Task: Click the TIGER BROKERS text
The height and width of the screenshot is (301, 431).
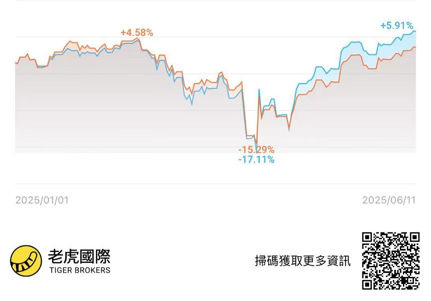Action: point(80,270)
